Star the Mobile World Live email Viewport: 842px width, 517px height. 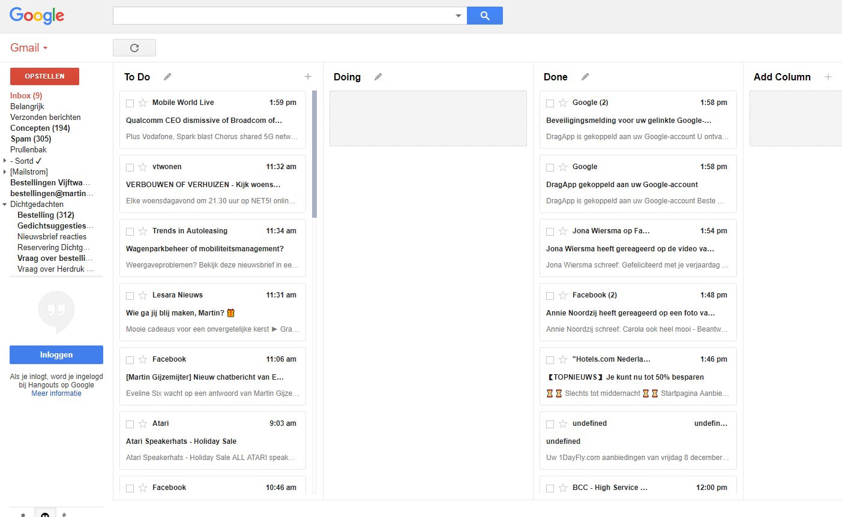click(143, 103)
